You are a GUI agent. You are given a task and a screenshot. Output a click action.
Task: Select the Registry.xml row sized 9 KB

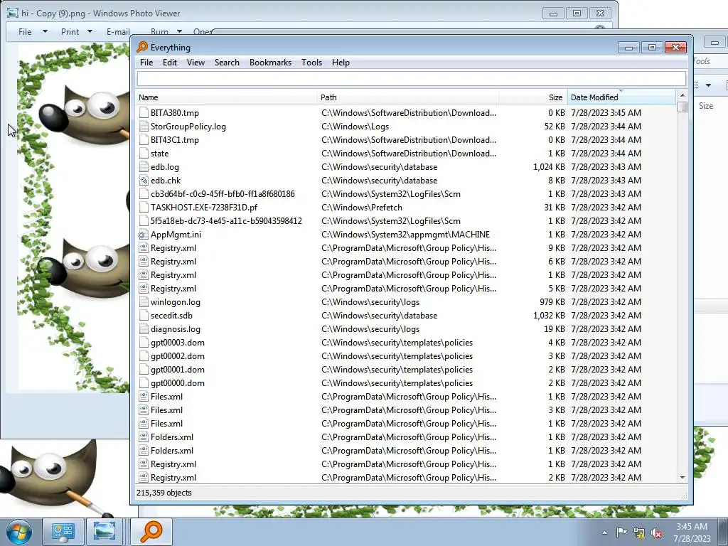click(x=406, y=248)
